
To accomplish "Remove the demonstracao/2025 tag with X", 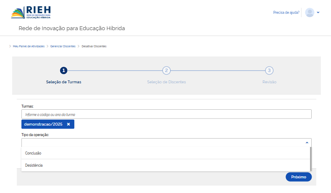I will coord(68,124).
